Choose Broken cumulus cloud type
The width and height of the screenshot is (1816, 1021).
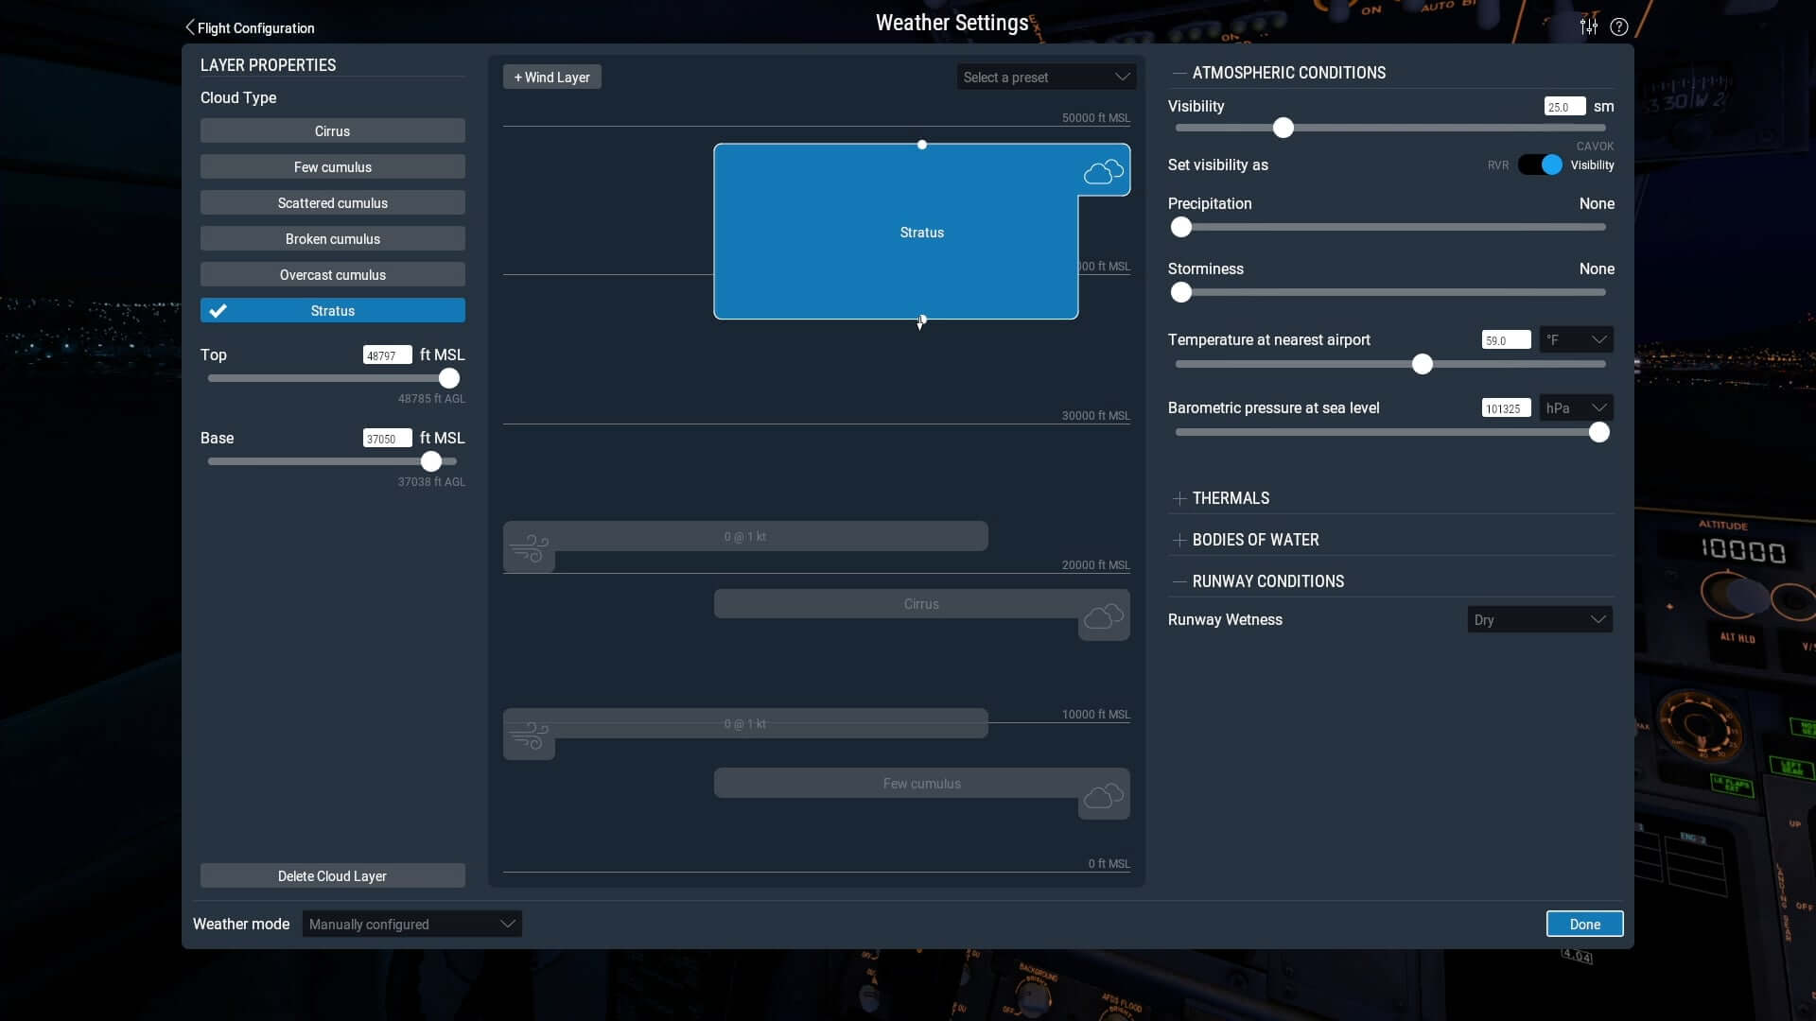pos(332,239)
